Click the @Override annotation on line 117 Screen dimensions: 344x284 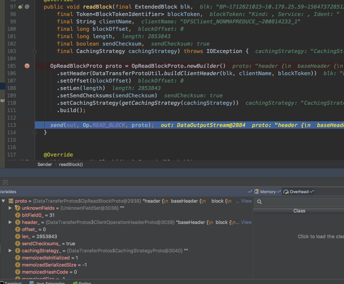click(x=58, y=155)
